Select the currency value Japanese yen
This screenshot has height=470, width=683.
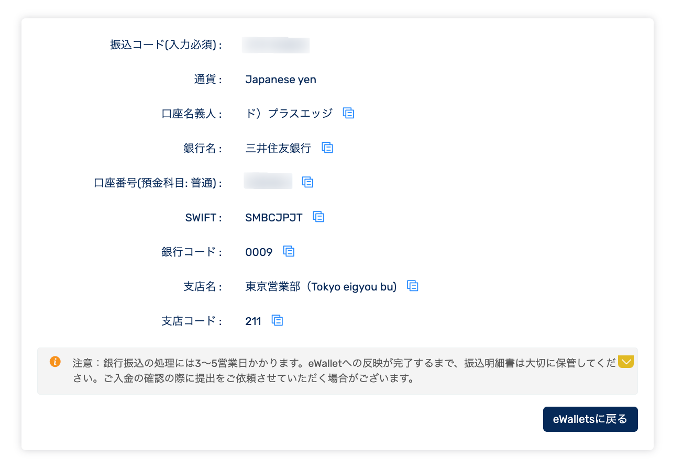coord(281,80)
